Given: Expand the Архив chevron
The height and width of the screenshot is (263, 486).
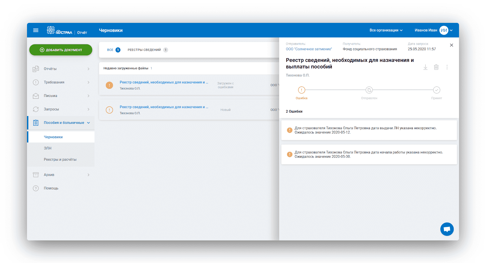Looking at the screenshot, I should coord(89,175).
